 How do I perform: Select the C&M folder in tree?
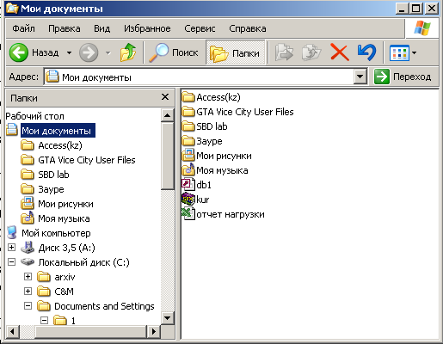[x=64, y=292]
